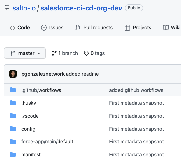Open the Wiki tab

click(x=171, y=28)
